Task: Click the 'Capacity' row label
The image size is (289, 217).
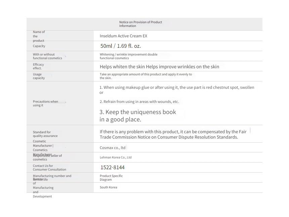Action: tap(39, 46)
